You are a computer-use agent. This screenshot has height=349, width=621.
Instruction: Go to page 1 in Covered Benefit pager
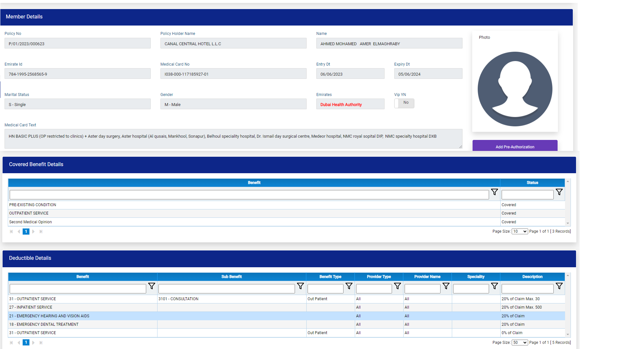pyautogui.click(x=26, y=231)
